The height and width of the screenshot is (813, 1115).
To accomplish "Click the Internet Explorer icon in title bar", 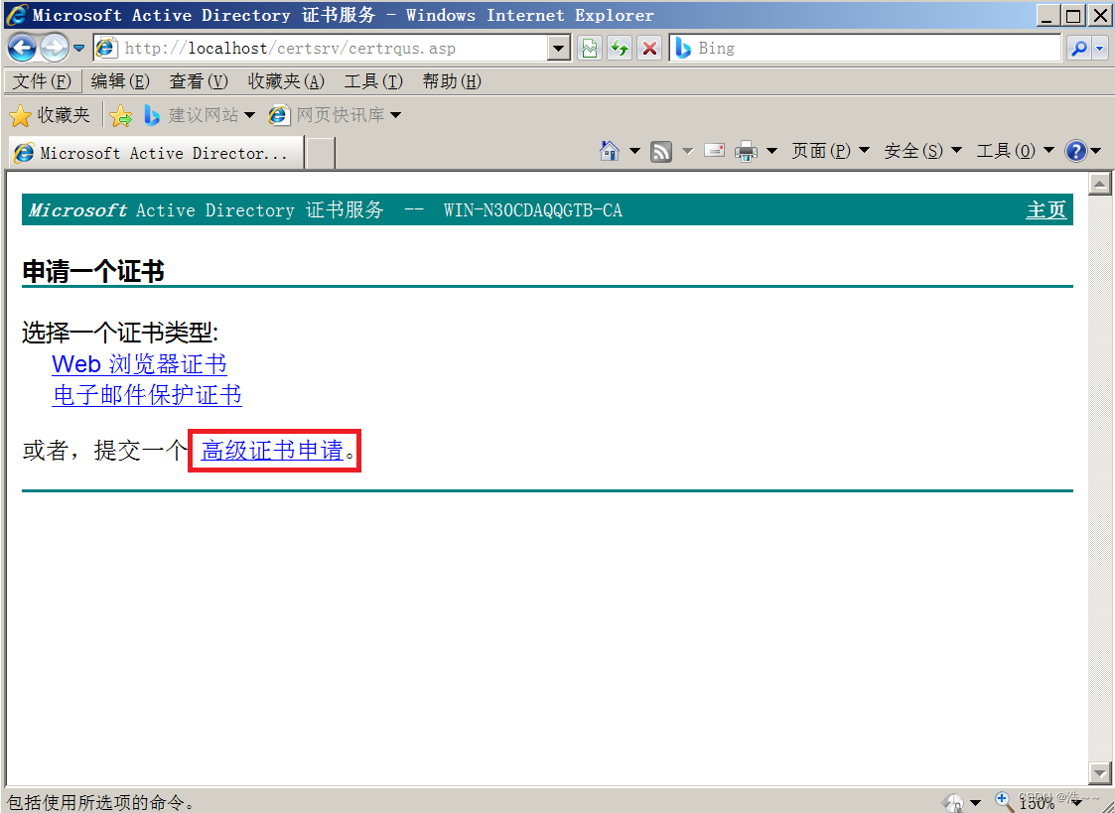I will (16, 15).
